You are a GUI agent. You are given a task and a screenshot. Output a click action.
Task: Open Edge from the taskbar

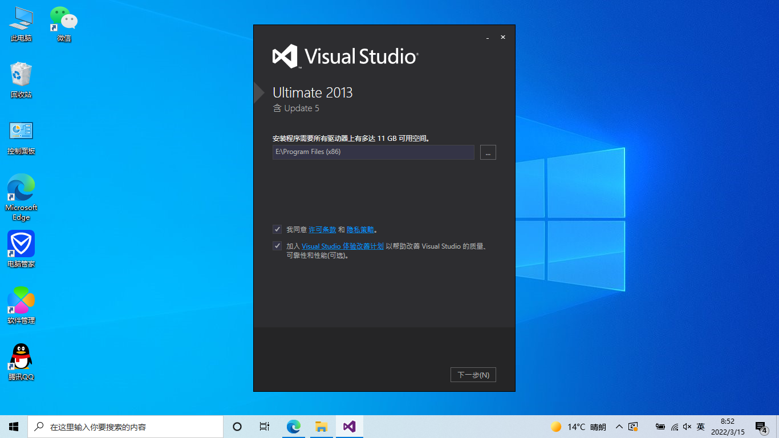(294, 427)
